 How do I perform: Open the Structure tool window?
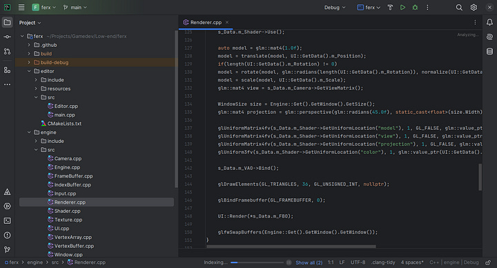pos(8,70)
